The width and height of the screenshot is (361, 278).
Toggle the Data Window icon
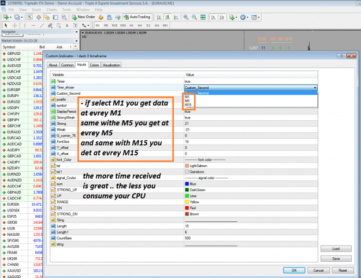tap(39, 17)
